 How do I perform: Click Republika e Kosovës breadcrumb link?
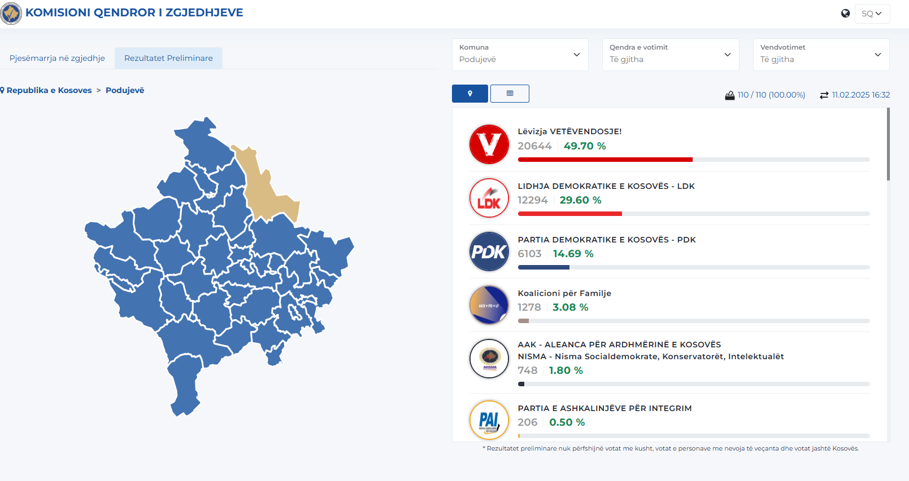49,90
